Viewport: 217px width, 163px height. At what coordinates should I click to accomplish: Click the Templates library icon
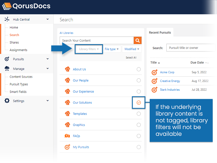(67, 113)
